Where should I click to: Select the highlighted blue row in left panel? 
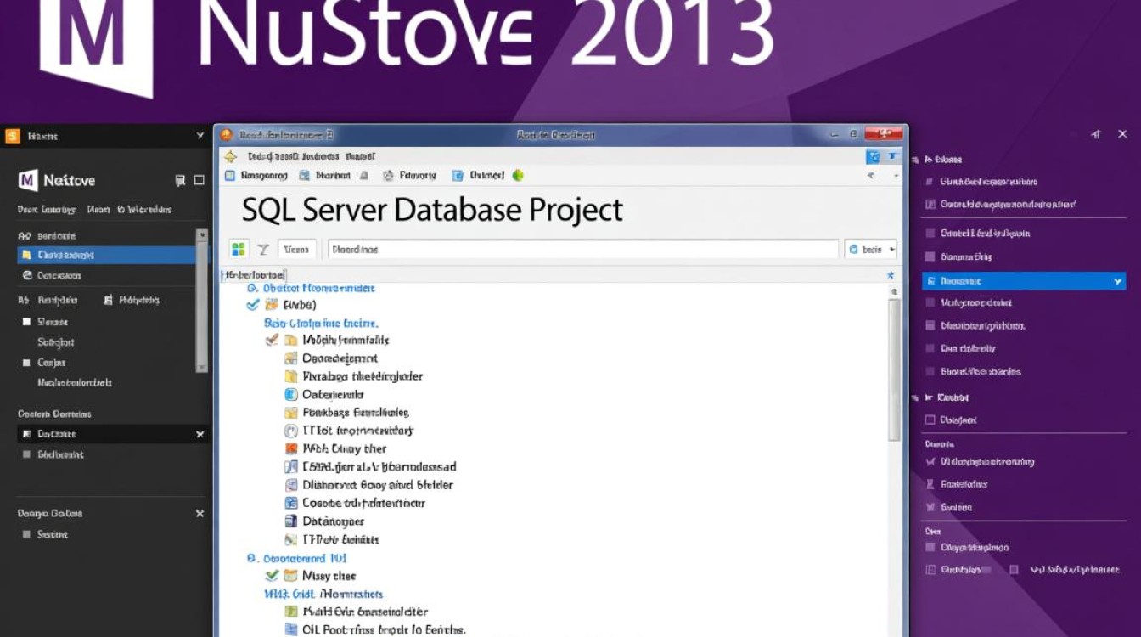pyautogui.click(x=106, y=255)
